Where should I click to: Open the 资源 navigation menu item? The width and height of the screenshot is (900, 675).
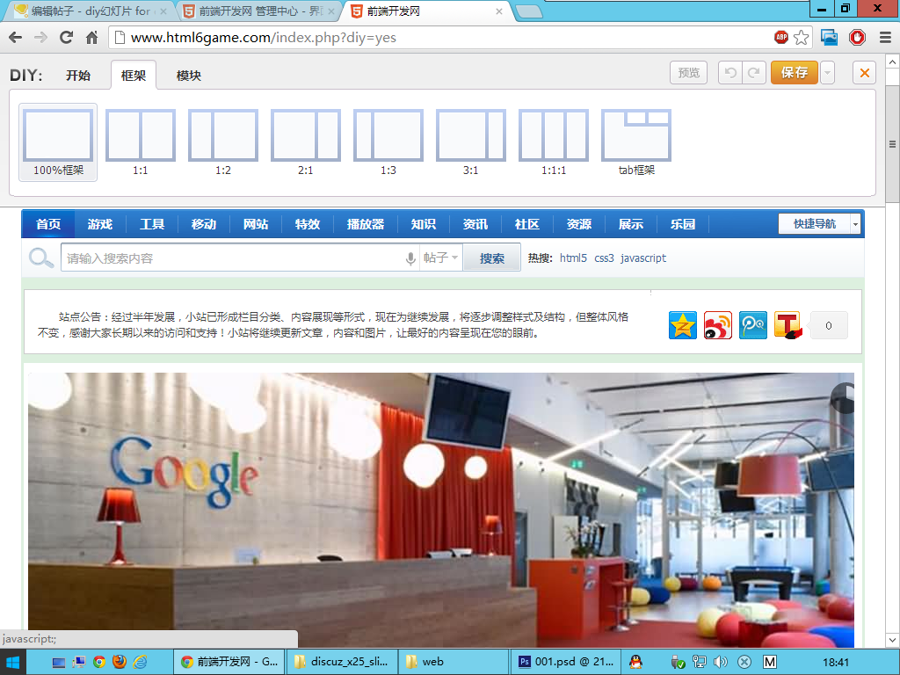[578, 224]
